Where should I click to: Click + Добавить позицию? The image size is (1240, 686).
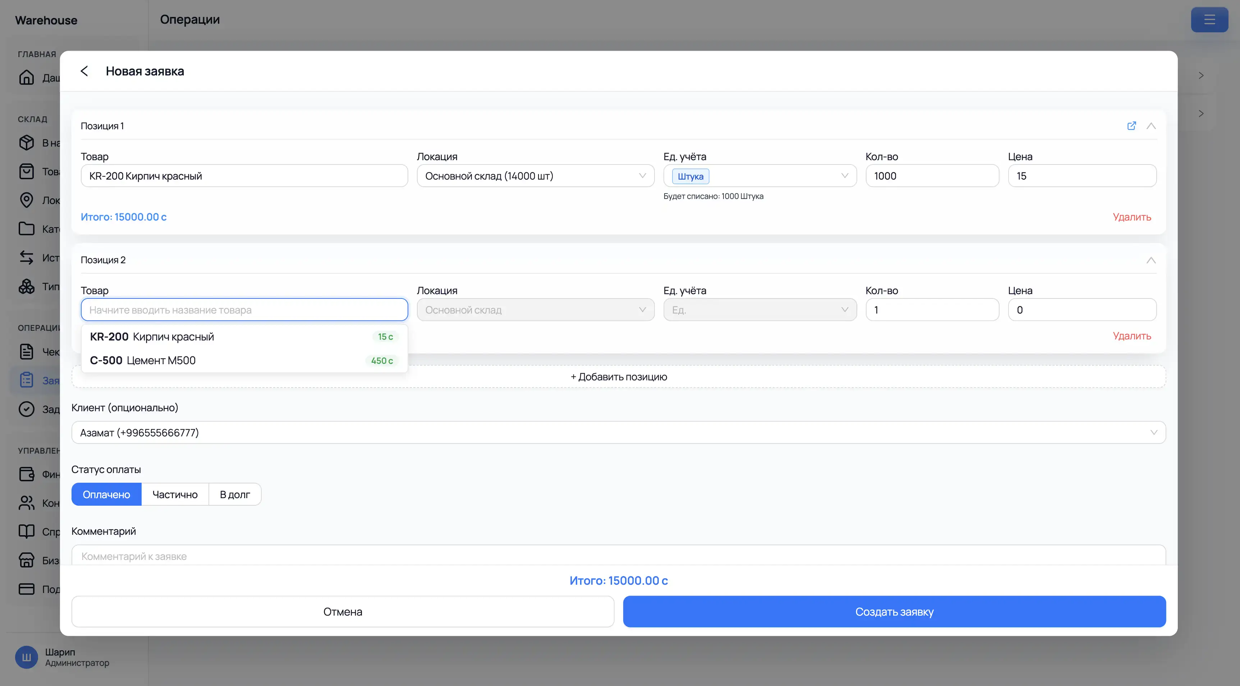619,377
